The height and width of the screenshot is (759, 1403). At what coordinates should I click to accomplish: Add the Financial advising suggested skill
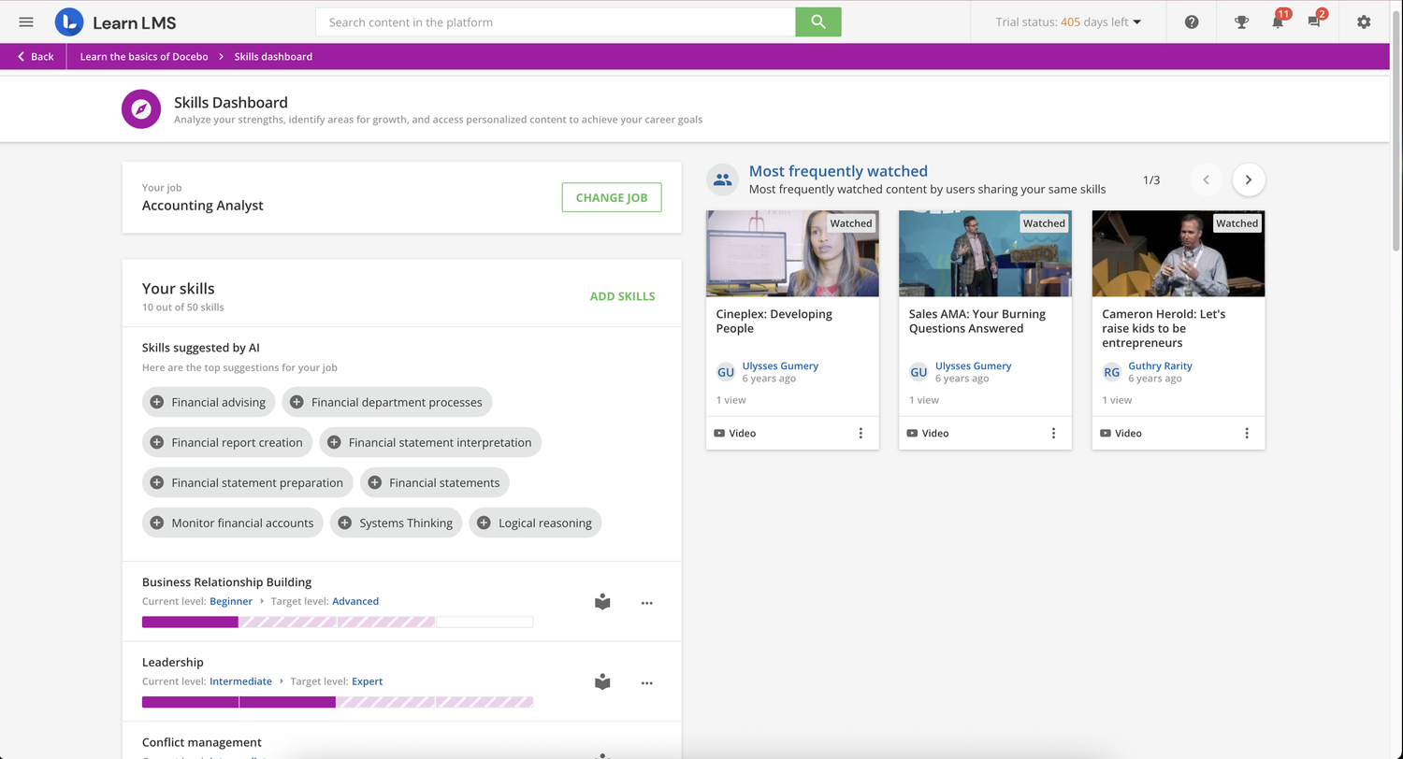209,402
